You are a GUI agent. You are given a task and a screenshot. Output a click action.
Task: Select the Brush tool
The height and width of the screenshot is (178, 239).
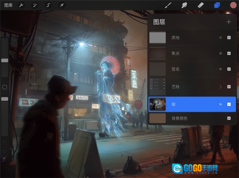coord(168,5)
